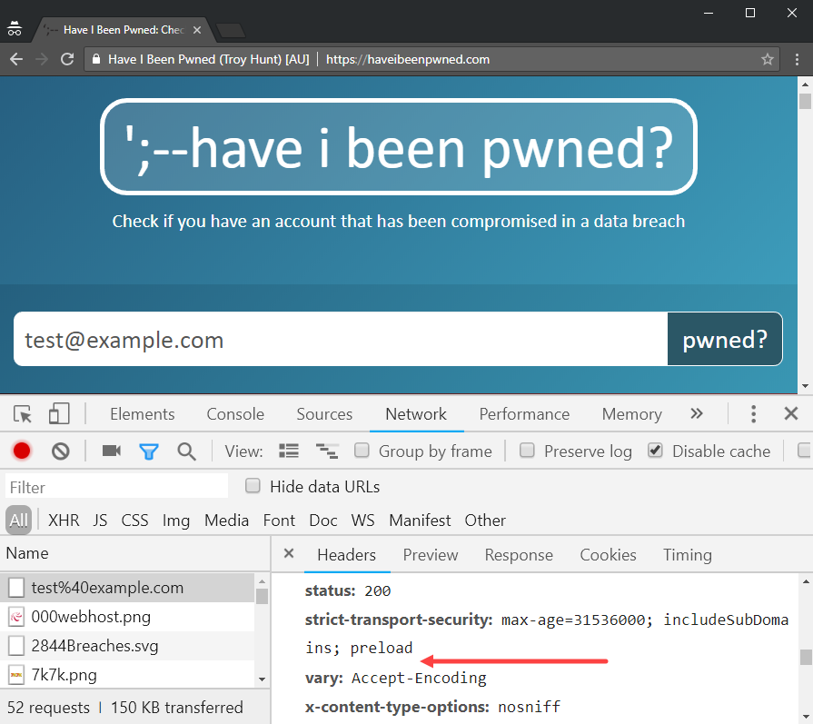The width and height of the screenshot is (813, 724).
Task: Open the Chrome three-dot menu
Action: click(797, 59)
